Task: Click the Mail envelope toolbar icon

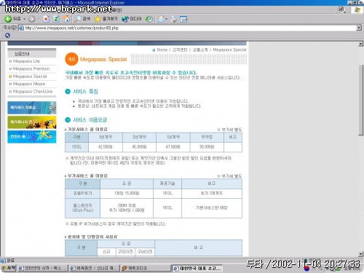Action: (161, 19)
